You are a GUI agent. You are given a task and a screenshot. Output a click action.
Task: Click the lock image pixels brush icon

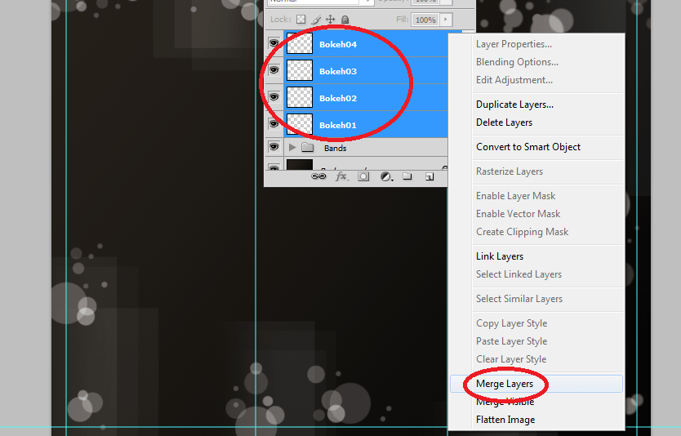point(316,20)
